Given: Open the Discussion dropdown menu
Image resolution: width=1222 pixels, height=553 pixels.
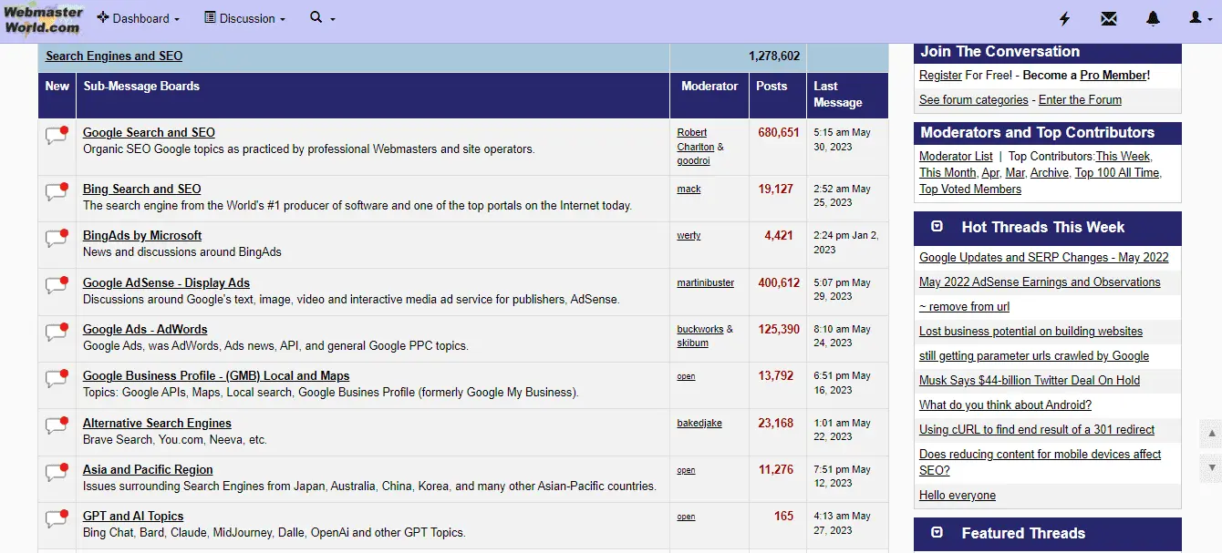Looking at the screenshot, I should (x=244, y=18).
